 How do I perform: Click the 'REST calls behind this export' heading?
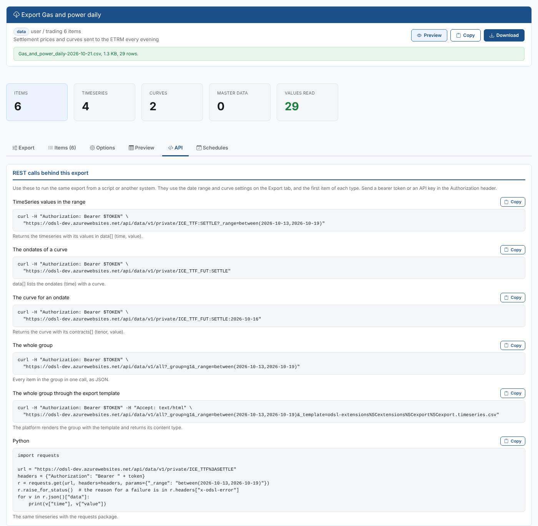50,173
